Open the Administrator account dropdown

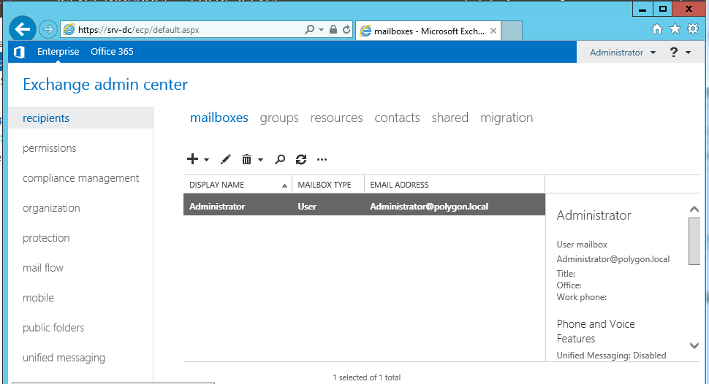click(623, 53)
